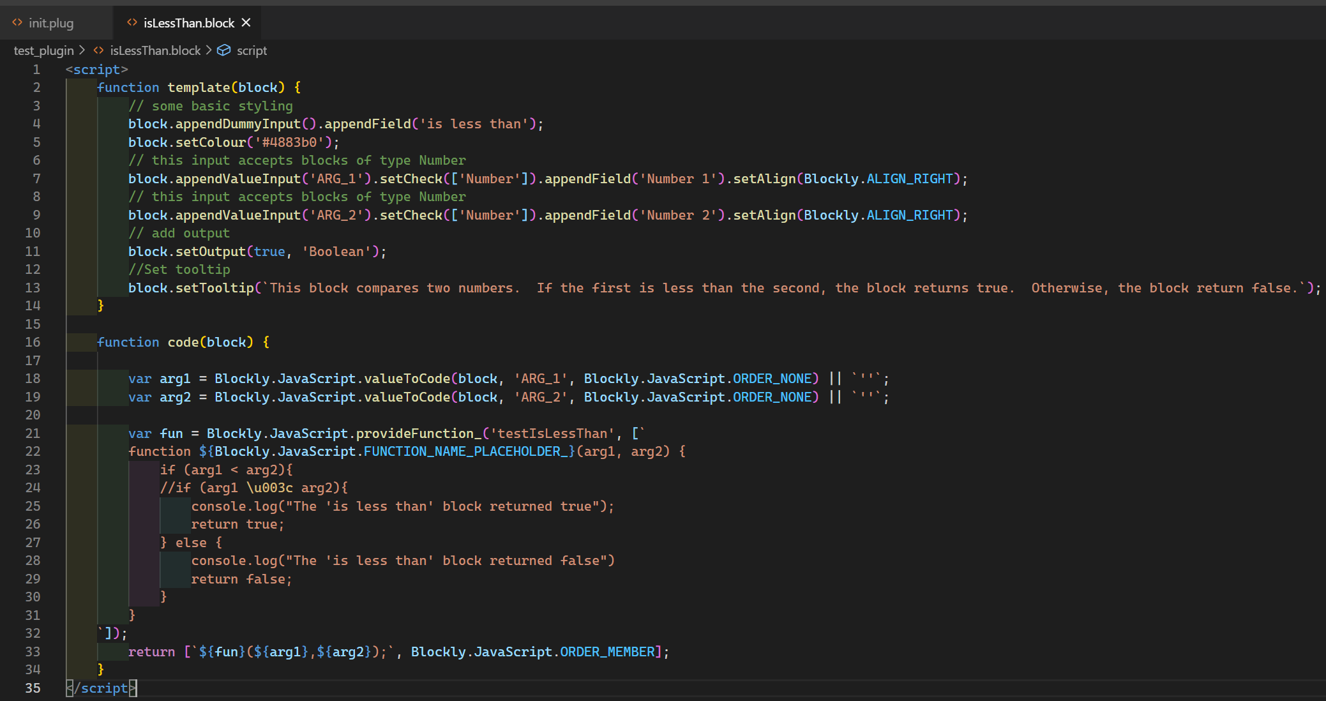Viewport: 1326px width, 701px height.
Task: Open test_plugin breadcrumb folder
Action: [x=43, y=50]
